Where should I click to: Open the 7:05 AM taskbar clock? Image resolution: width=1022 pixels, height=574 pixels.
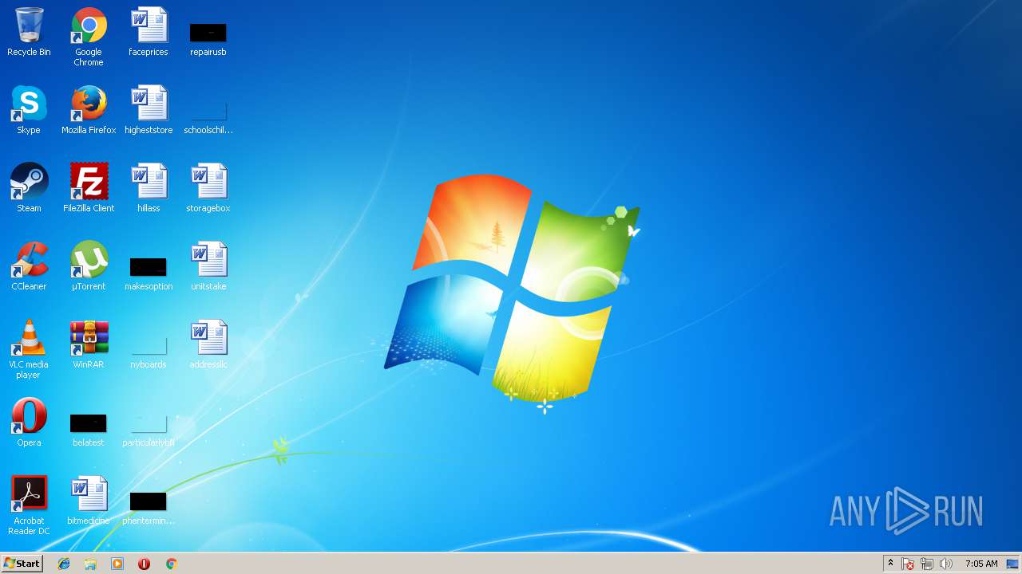981,564
